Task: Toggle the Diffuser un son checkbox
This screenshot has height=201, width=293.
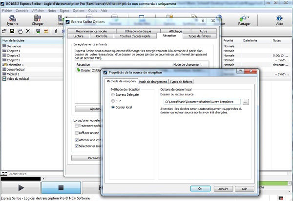Action: tap(77, 133)
